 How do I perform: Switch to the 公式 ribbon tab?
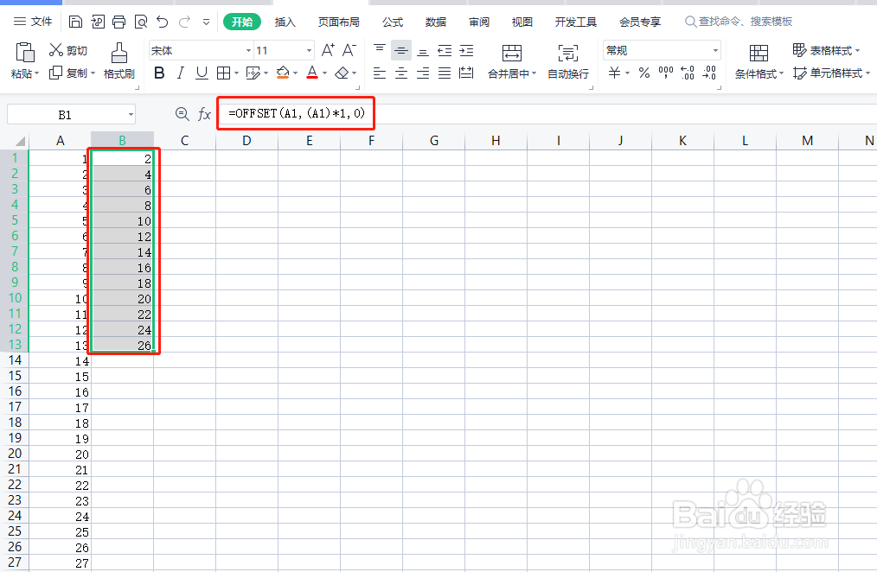click(x=391, y=22)
